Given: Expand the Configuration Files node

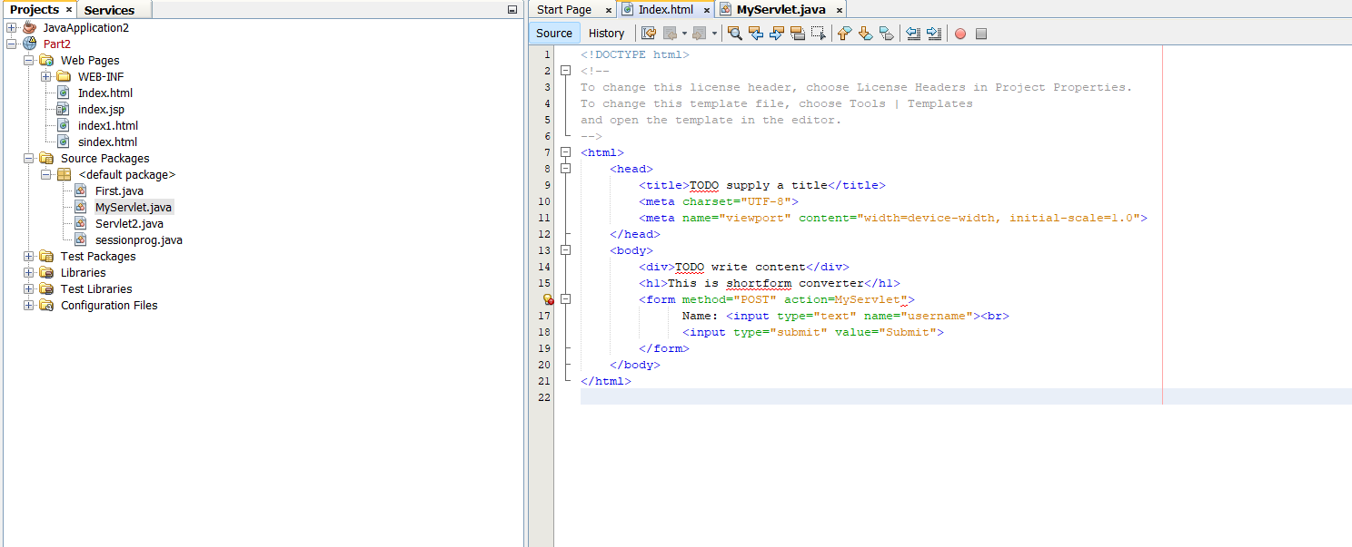Looking at the screenshot, I should coord(29,305).
